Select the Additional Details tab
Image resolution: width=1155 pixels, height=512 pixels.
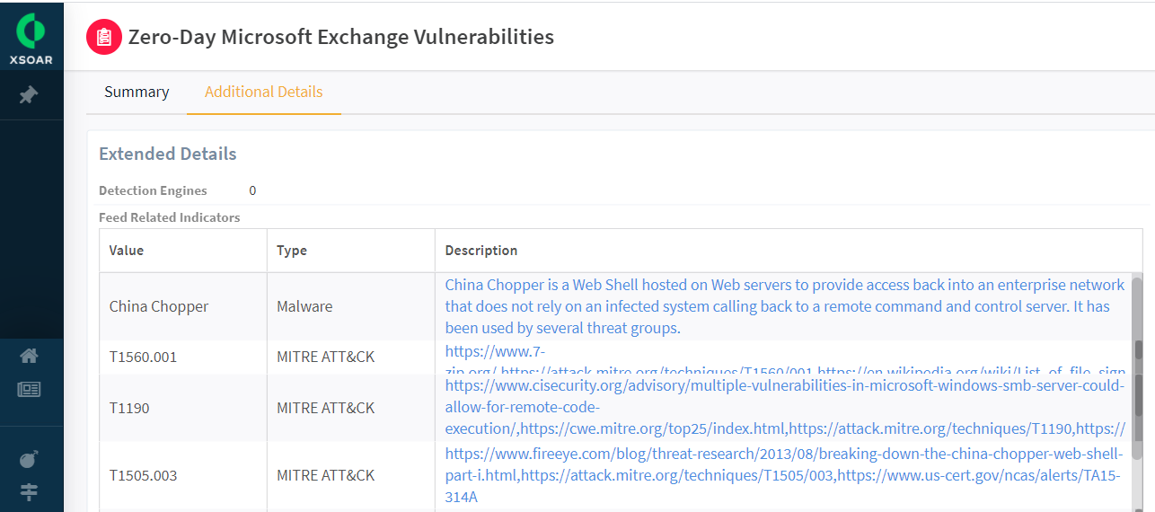pos(264,92)
